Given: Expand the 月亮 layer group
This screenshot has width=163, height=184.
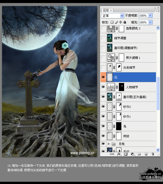Looking at the screenshot, I should (109, 144).
